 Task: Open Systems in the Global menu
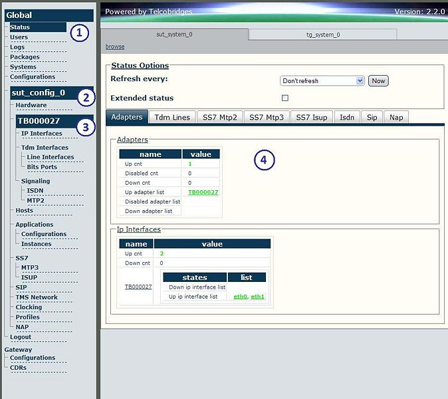pos(23,67)
